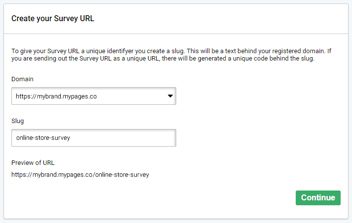Click the Slug field label
Image resolution: width=352 pixels, height=223 pixels.
(17, 121)
